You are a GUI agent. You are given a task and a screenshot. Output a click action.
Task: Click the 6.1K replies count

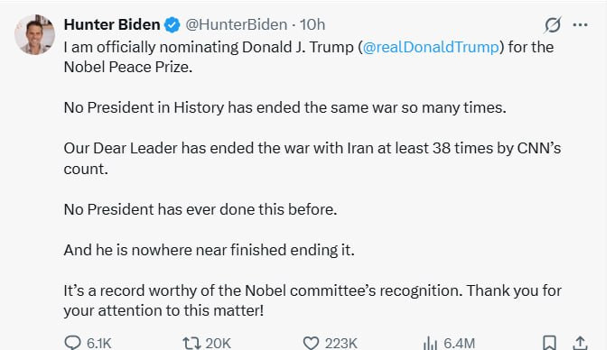[x=99, y=344]
